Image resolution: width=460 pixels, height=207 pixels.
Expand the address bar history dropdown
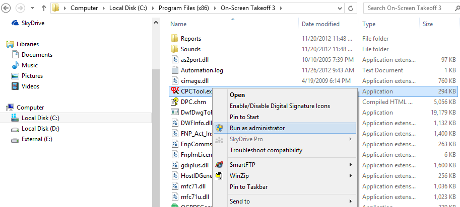pos(340,8)
